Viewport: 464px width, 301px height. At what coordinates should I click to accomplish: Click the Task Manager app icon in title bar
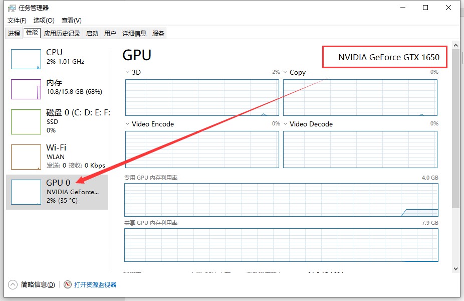12,8
